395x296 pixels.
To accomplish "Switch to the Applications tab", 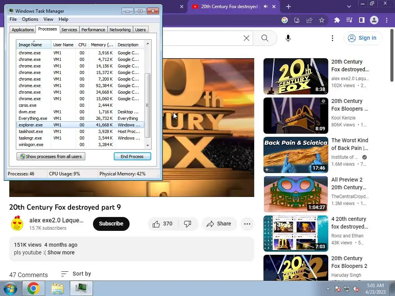I will 23,30.
